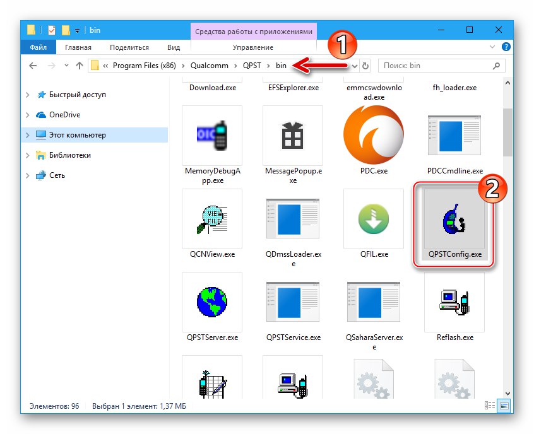Go forward with the right arrow

coord(51,66)
